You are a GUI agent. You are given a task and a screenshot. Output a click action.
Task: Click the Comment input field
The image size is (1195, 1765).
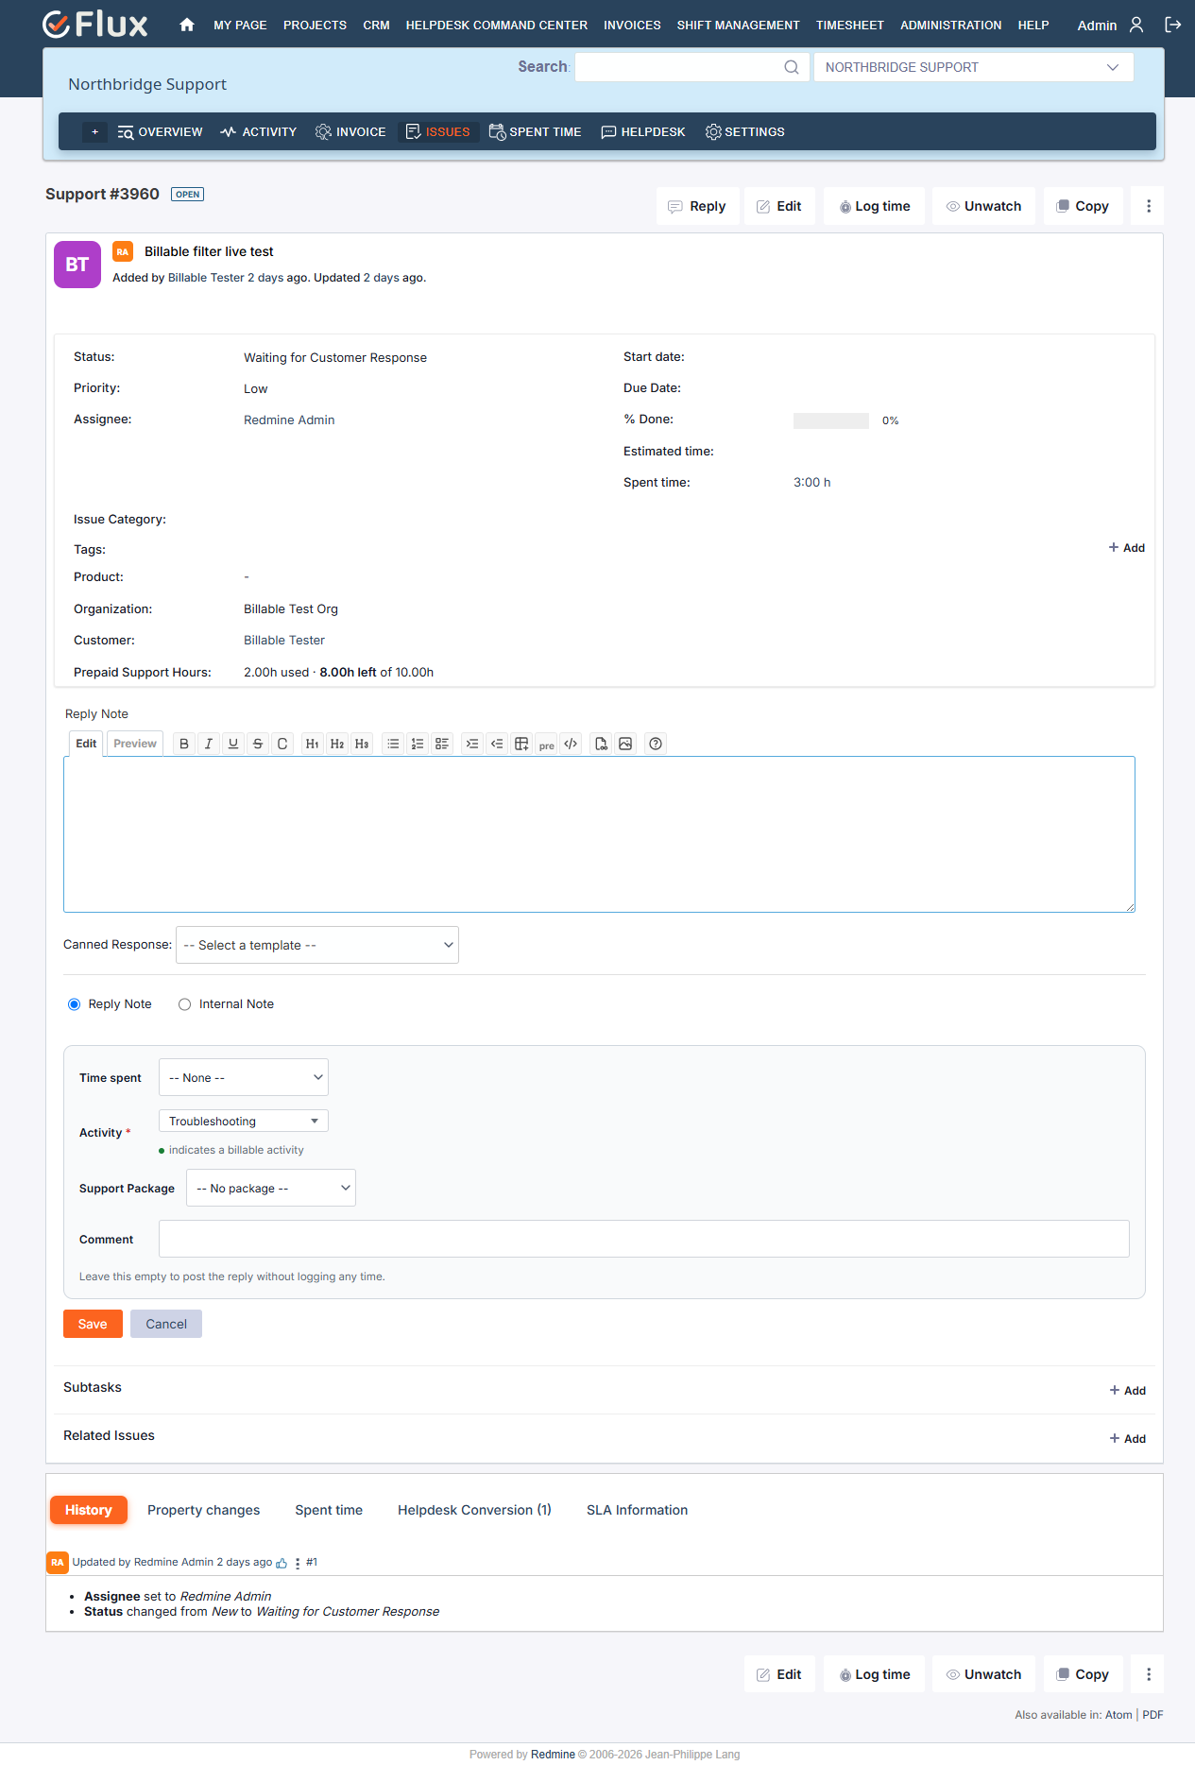(x=644, y=1239)
